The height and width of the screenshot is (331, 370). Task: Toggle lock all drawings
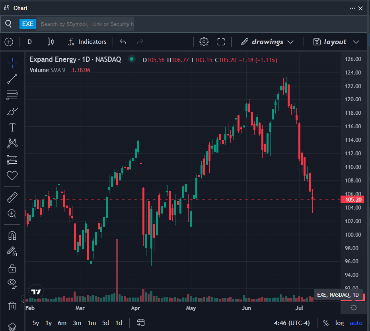point(12,268)
